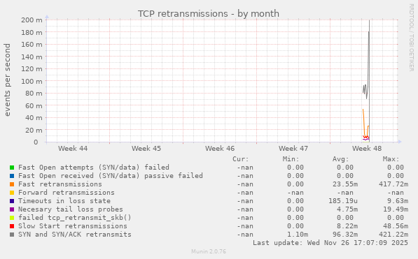
Task: Click the purple Necesary tail loss probes swatch
Action: (12, 209)
